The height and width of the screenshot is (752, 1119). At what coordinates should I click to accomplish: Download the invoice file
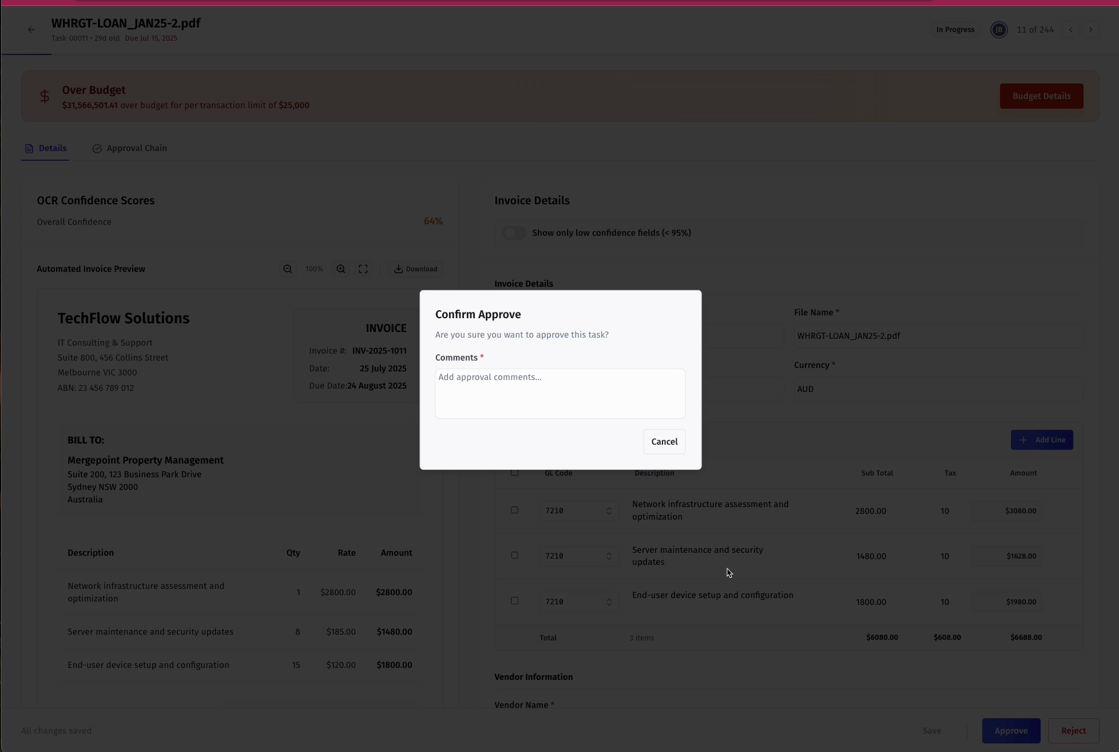click(416, 269)
